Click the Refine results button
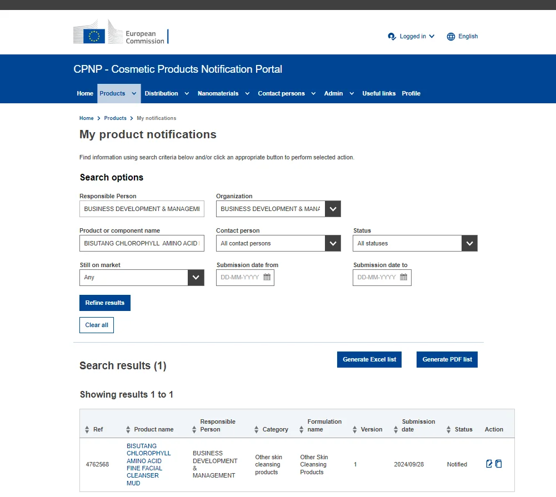556x497 pixels. pyautogui.click(x=105, y=303)
